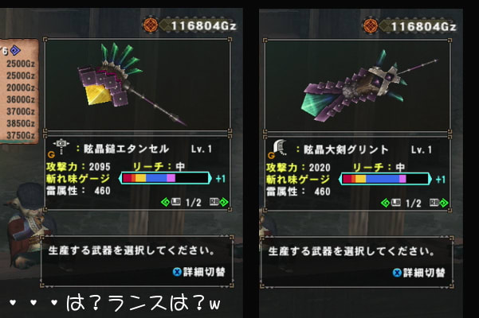This screenshot has height=318, width=479.
Task: Click the 眩晶大剣グリント great sword preview image
Action: point(357,86)
